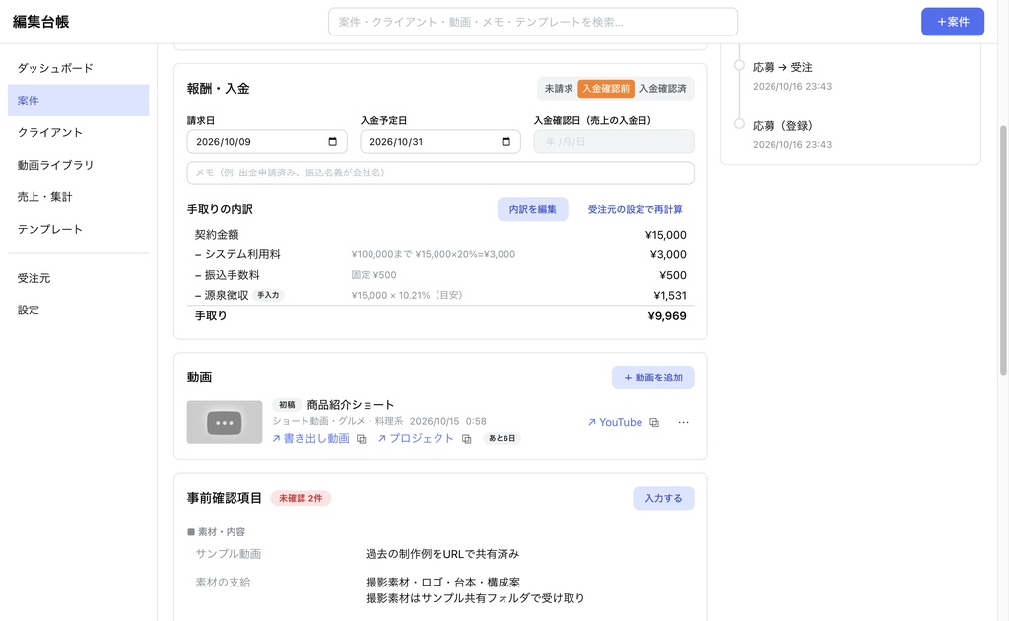Image resolution: width=1009 pixels, height=621 pixels.
Task: Click the 源泉徴収 value ¥1,531
Action: coord(670,296)
